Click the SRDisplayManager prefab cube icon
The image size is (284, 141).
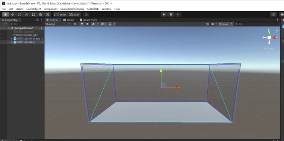(15, 39)
